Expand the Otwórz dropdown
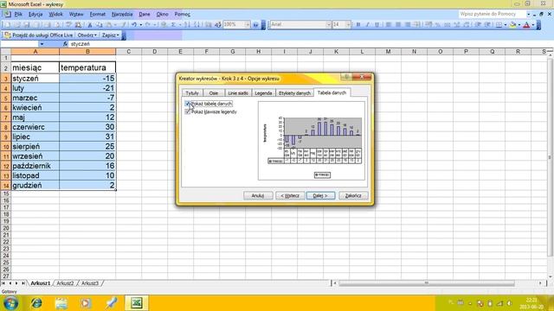This screenshot has height=311, width=554. pos(87,35)
